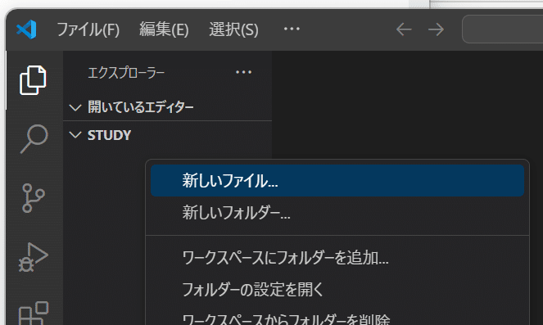The width and height of the screenshot is (543, 325).
Task: Choose 新しいファイル... from context menu
Action: click(337, 181)
